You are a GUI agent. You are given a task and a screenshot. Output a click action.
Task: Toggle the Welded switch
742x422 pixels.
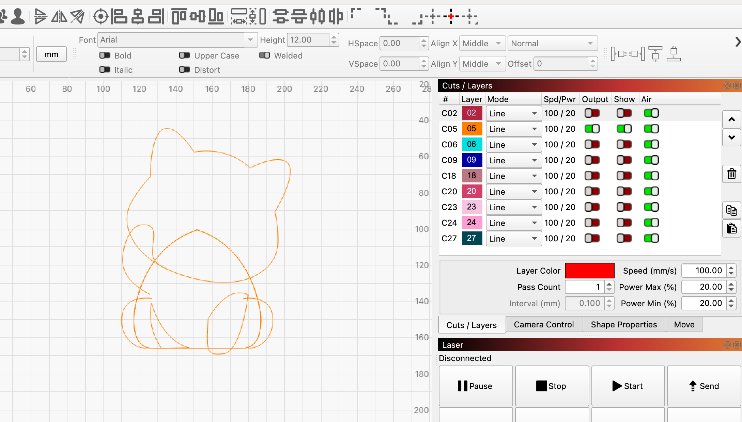click(264, 55)
